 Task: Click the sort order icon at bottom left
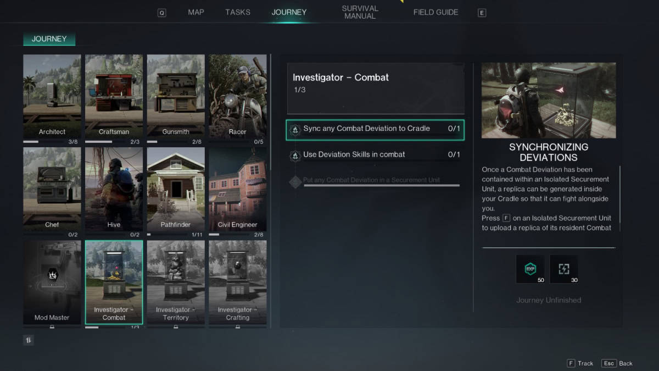27,340
